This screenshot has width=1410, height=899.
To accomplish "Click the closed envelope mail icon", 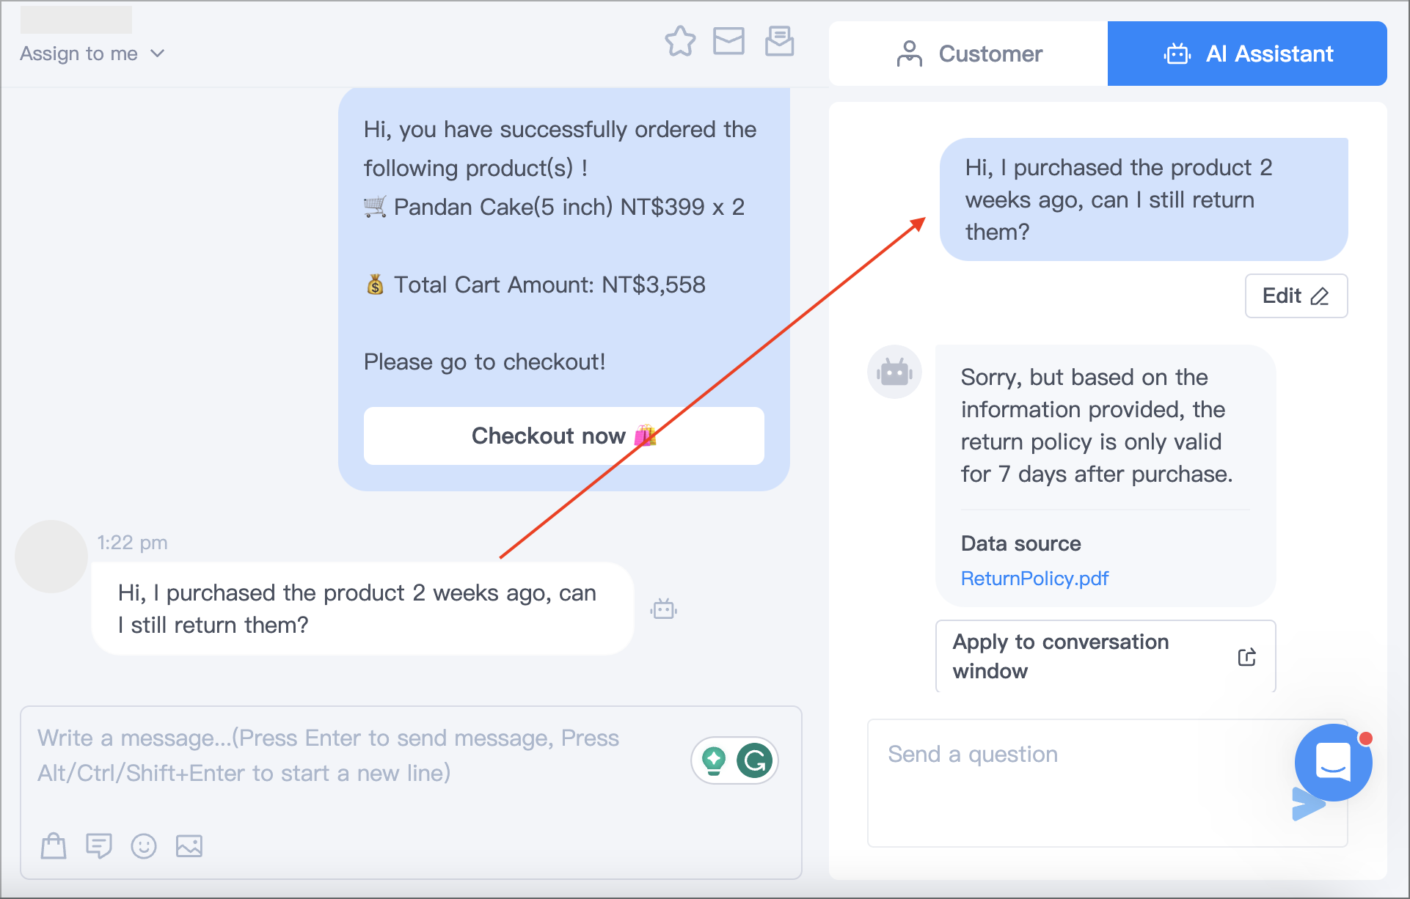I will click(x=728, y=41).
